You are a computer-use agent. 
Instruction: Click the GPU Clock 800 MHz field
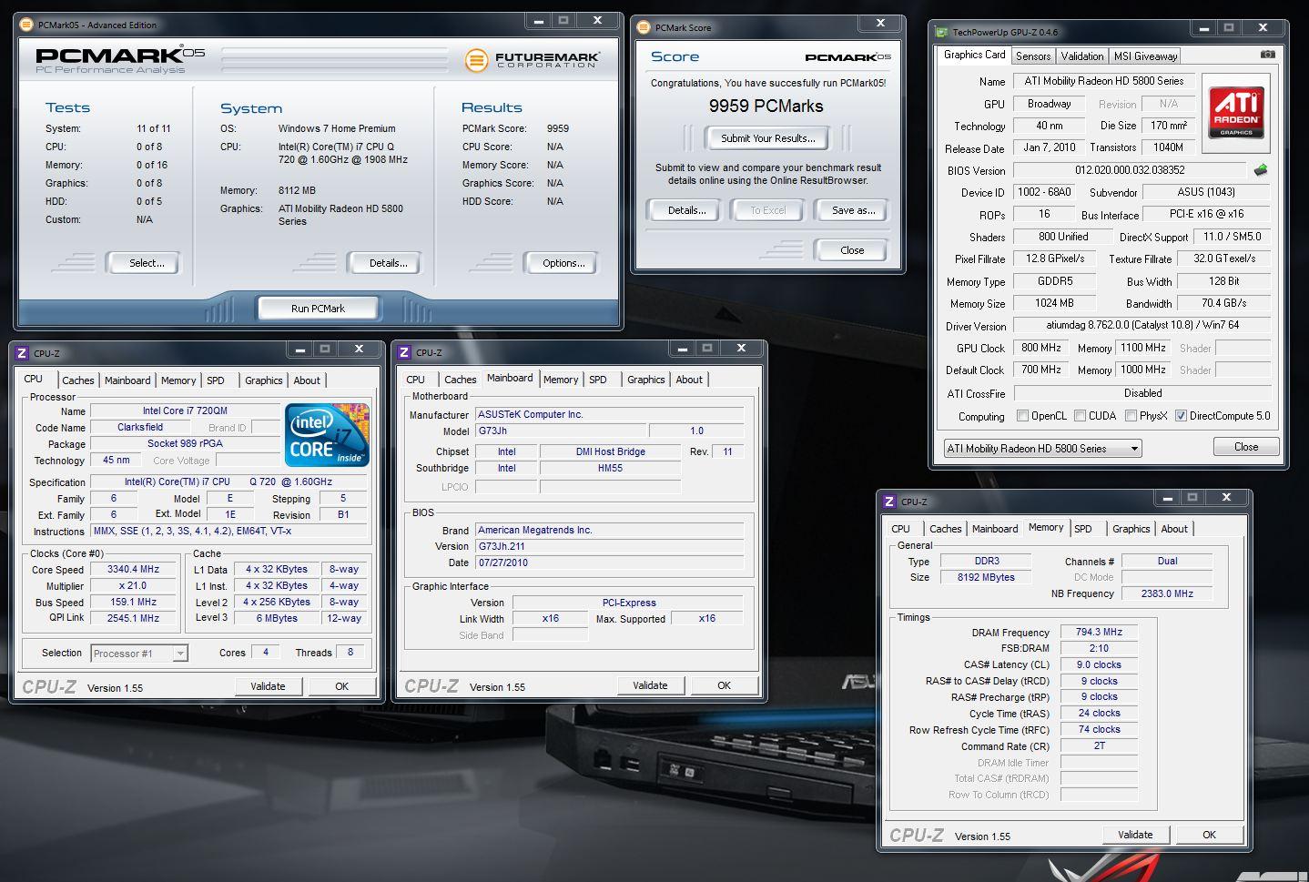1040,348
